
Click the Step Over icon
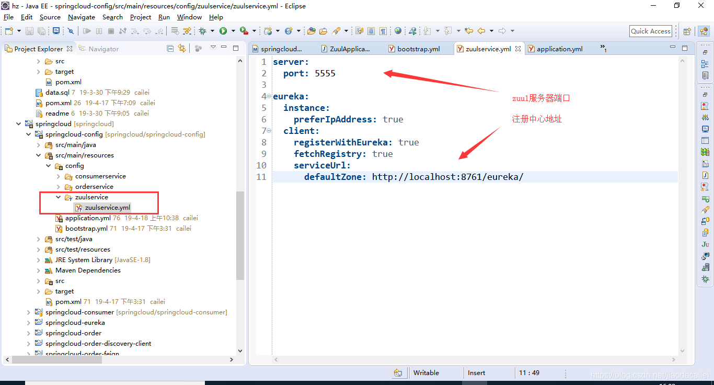(147, 31)
